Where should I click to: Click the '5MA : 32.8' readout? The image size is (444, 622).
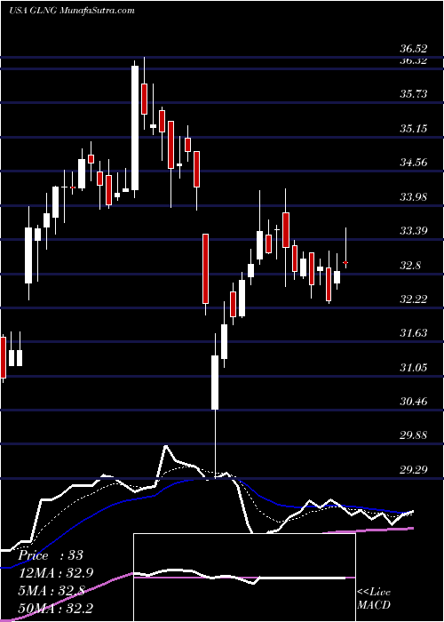52,590
